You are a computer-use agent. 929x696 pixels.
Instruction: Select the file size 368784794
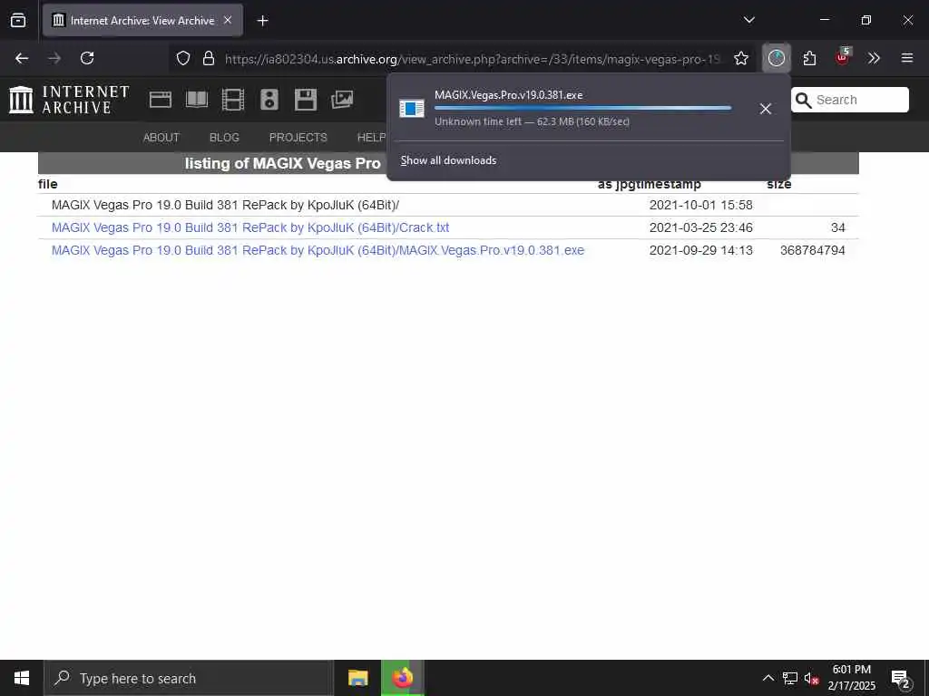coord(812,250)
